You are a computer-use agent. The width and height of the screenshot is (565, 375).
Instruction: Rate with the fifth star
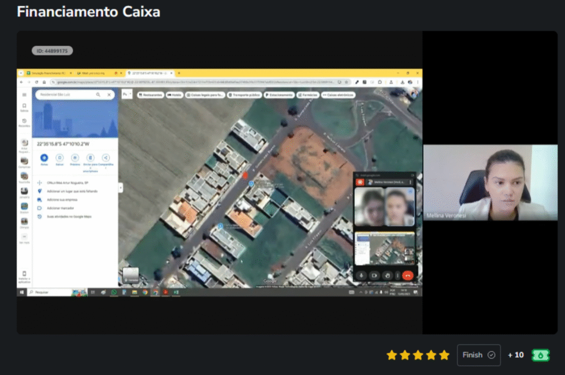444,355
